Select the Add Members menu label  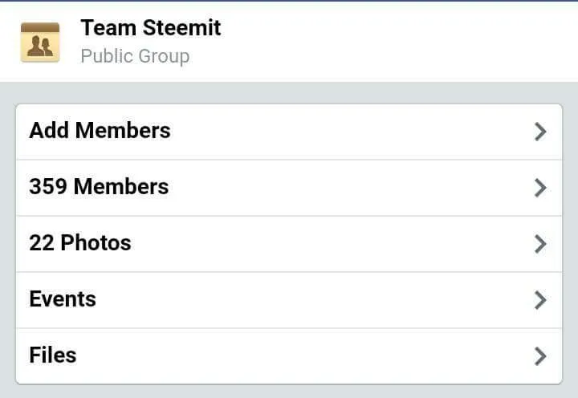click(100, 131)
